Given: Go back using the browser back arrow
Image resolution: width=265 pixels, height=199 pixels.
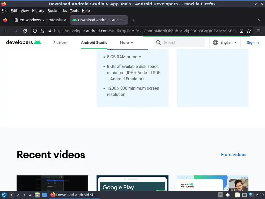Looking at the screenshot, I should coord(6,31).
